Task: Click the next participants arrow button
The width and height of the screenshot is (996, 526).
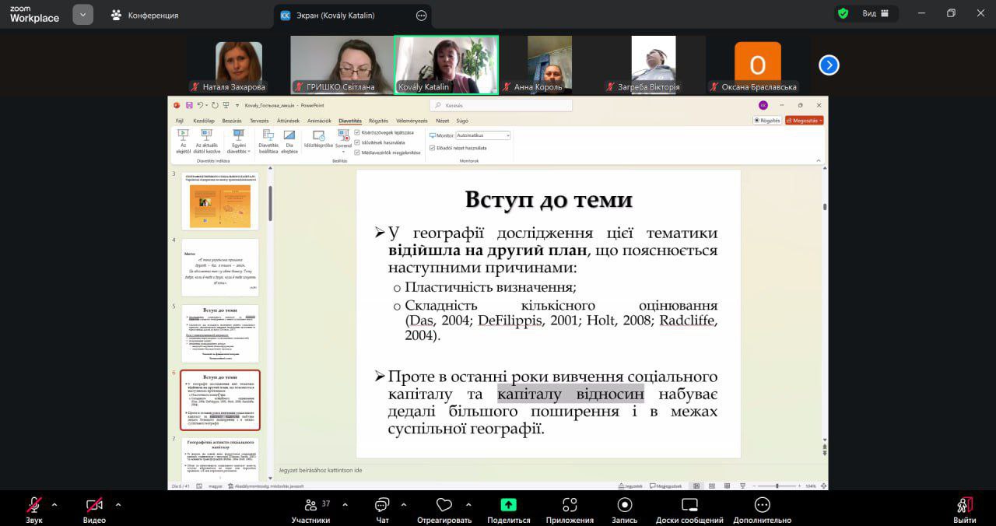Action: click(829, 65)
